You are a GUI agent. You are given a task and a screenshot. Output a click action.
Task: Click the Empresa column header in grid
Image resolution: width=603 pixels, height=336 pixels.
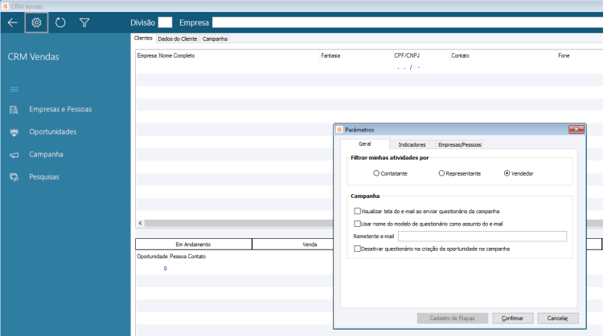[x=147, y=55]
